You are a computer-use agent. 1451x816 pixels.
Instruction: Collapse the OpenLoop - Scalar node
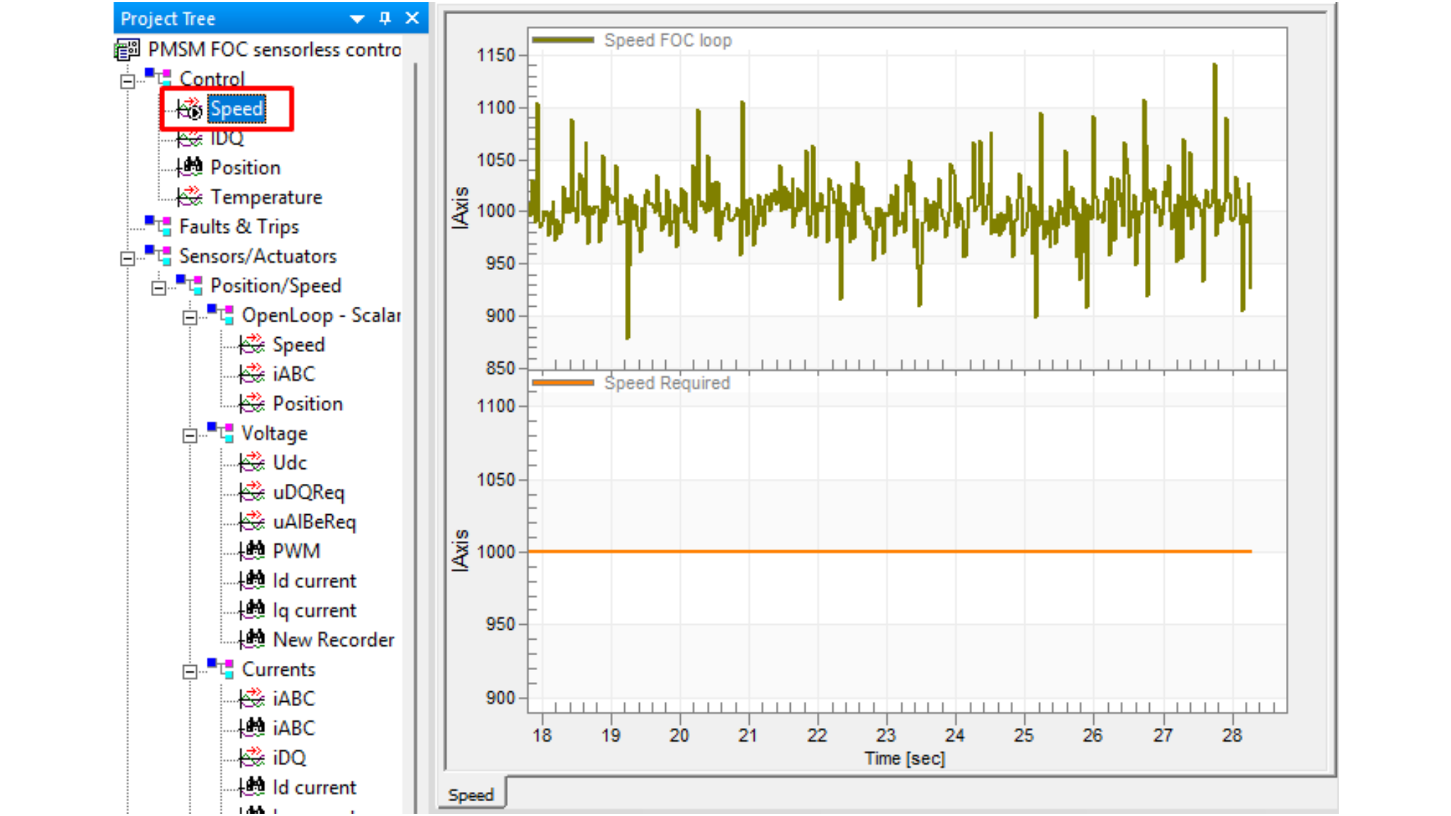point(190,317)
